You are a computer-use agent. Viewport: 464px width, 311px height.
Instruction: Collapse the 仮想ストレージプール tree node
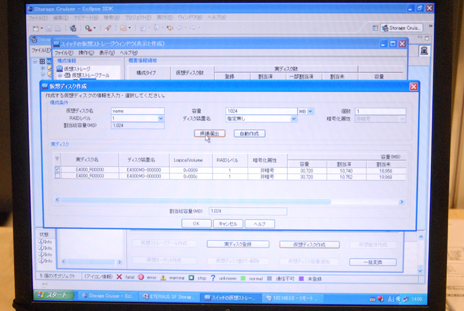pyautogui.click(x=60, y=76)
